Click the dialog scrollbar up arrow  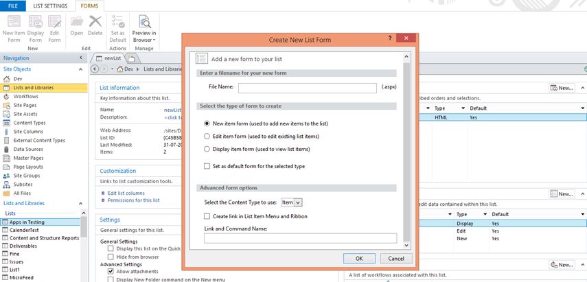click(406, 56)
